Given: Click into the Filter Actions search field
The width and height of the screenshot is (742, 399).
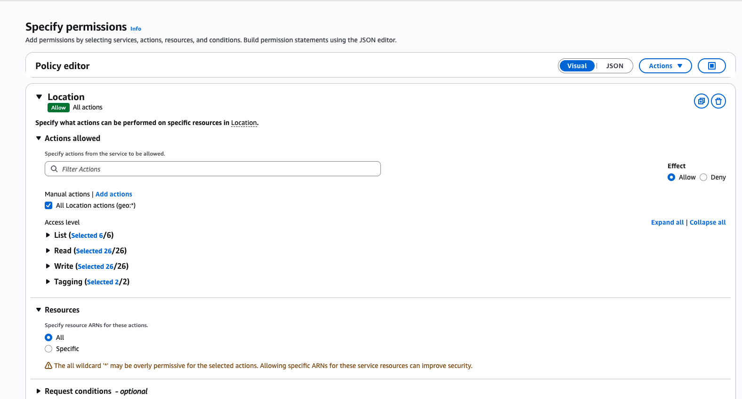Looking at the screenshot, I should (x=217, y=169).
